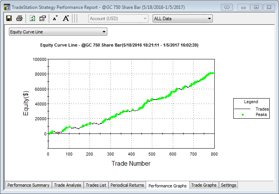This screenshot has width=279, height=194.
Task: Click the Performance Graphs tab
Action: (x=167, y=185)
